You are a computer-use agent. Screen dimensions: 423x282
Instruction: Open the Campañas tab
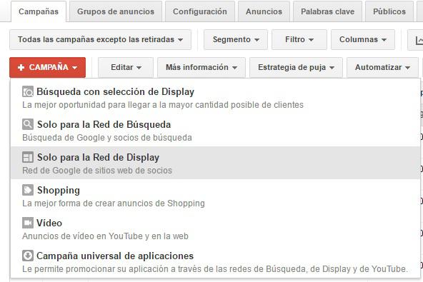pos(39,11)
